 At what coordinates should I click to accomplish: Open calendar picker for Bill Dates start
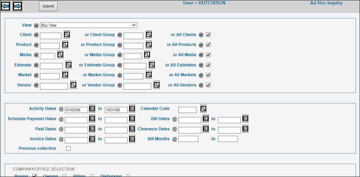point(206,118)
